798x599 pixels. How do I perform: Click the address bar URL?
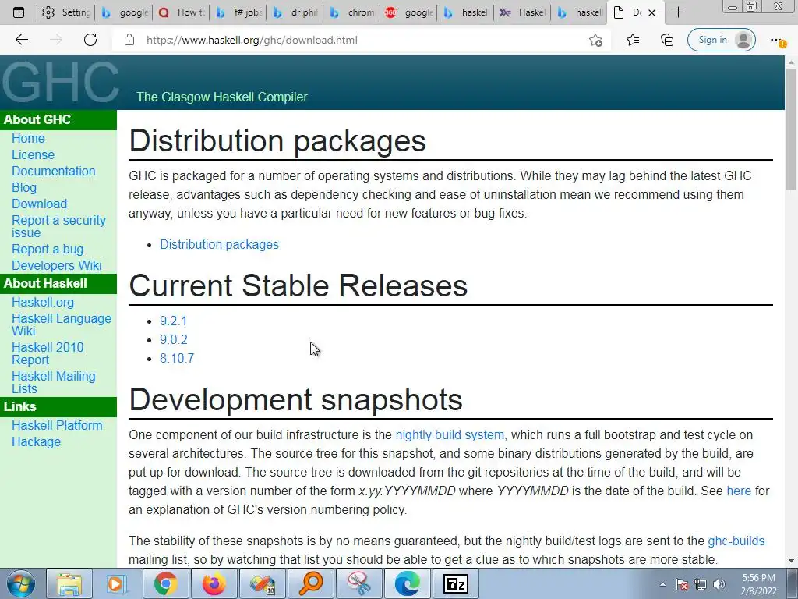(x=252, y=40)
